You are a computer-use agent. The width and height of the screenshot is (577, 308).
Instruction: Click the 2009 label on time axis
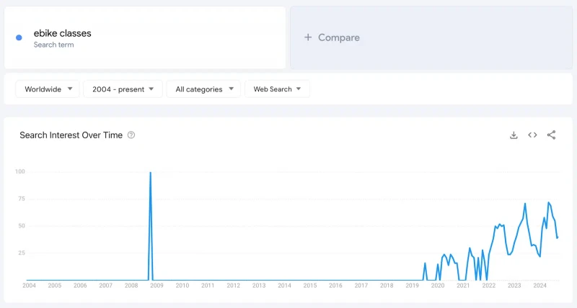pos(157,286)
